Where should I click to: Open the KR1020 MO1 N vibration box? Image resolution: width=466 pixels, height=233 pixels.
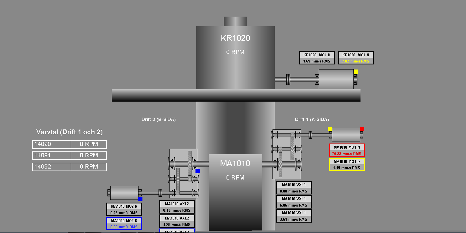[x=356, y=58]
